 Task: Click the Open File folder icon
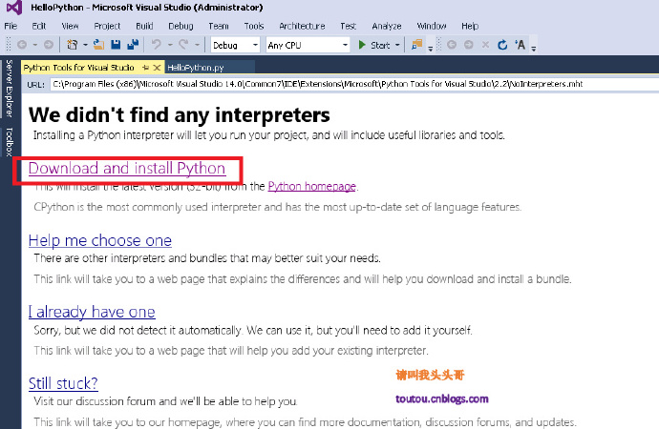(97, 45)
